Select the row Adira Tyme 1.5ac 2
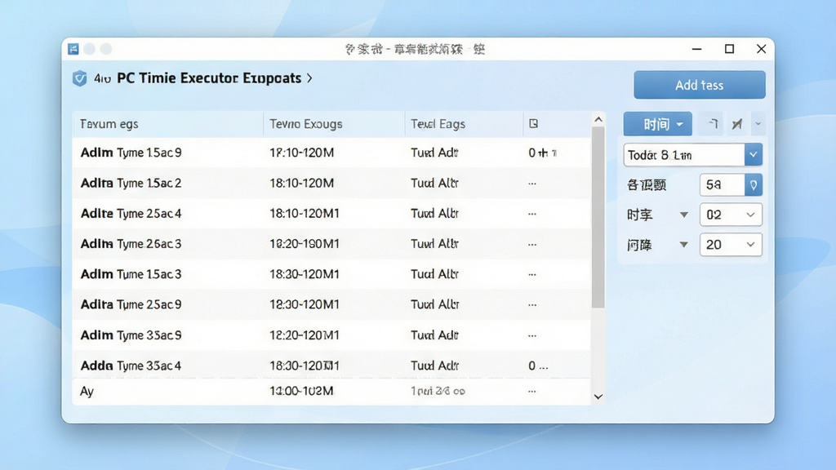The image size is (836, 470). click(x=331, y=184)
